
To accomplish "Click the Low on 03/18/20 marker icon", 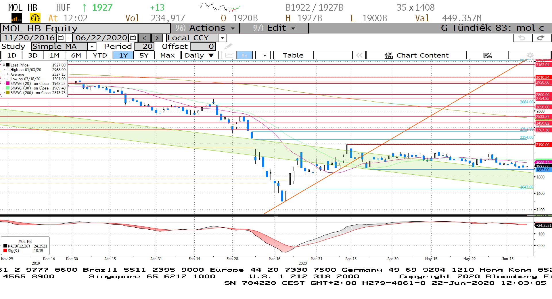I will pyautogui.click(x=8, y=79).
